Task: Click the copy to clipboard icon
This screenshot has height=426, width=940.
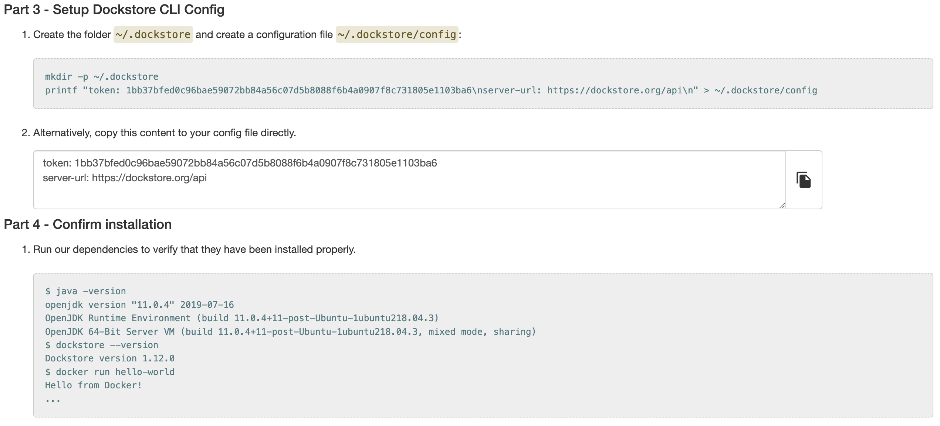Action: pyautogui.click(x=803, y=180)
